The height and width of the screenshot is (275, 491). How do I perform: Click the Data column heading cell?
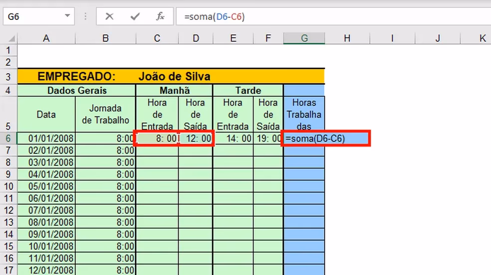tap(46, 114)
